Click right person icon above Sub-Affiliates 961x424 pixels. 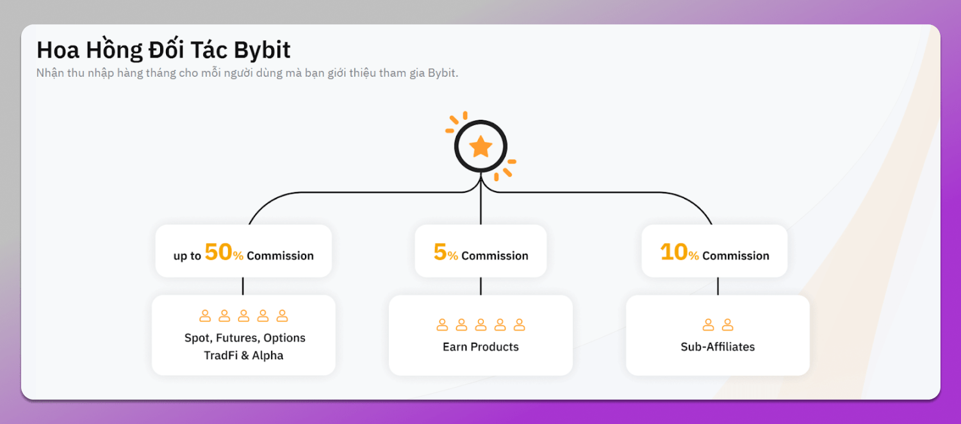tap(727, 325)
